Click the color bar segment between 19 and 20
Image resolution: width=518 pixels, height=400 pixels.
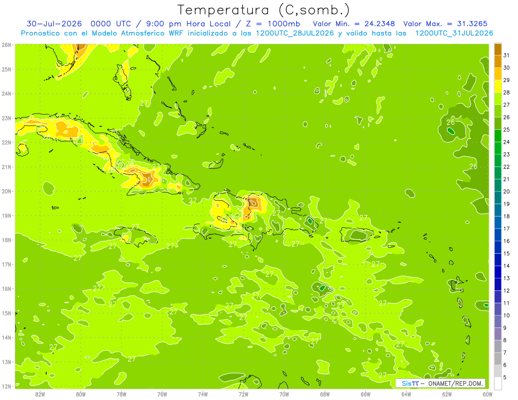pos(498,198)
